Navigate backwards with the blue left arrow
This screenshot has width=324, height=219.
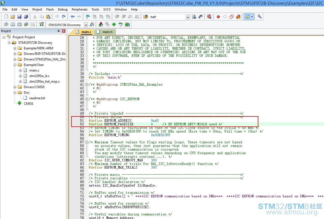73,17
